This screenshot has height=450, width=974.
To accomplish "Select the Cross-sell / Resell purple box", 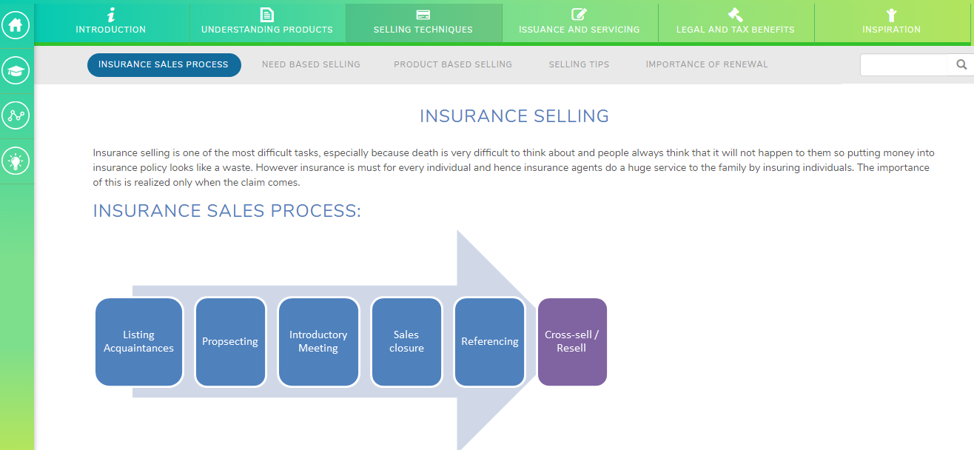I will [x=572, y=342].
